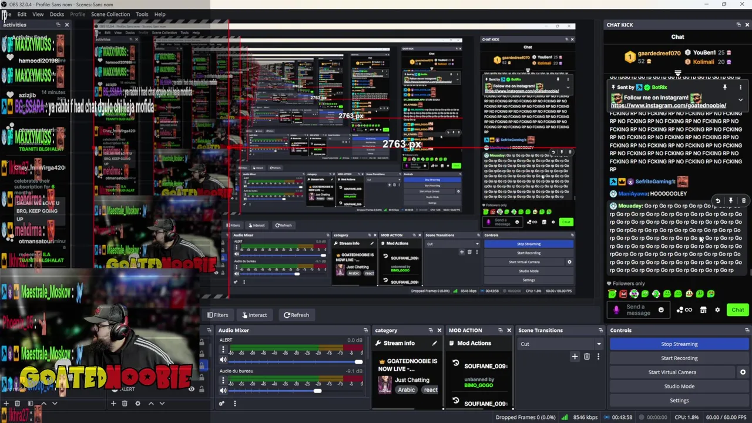The image size is (752, 423).
Task: Float the MOD ACTION dock
Action: coord(501,330)
